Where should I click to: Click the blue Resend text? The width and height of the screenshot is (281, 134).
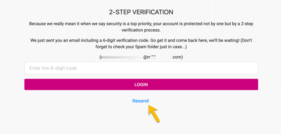140,101
